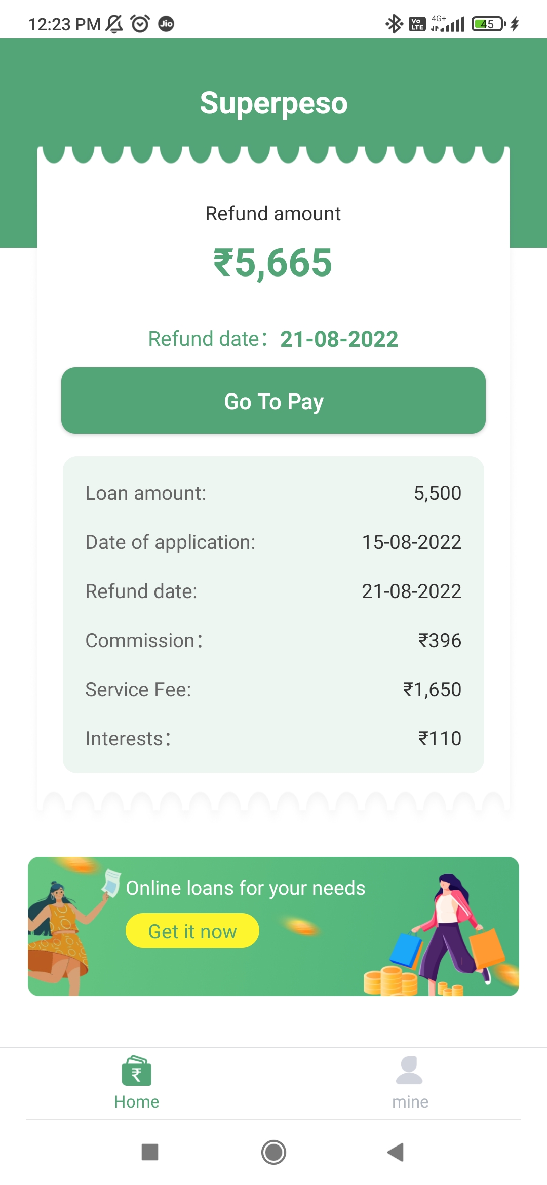Tap the Superpeso header title

click(x=273, y=103)
